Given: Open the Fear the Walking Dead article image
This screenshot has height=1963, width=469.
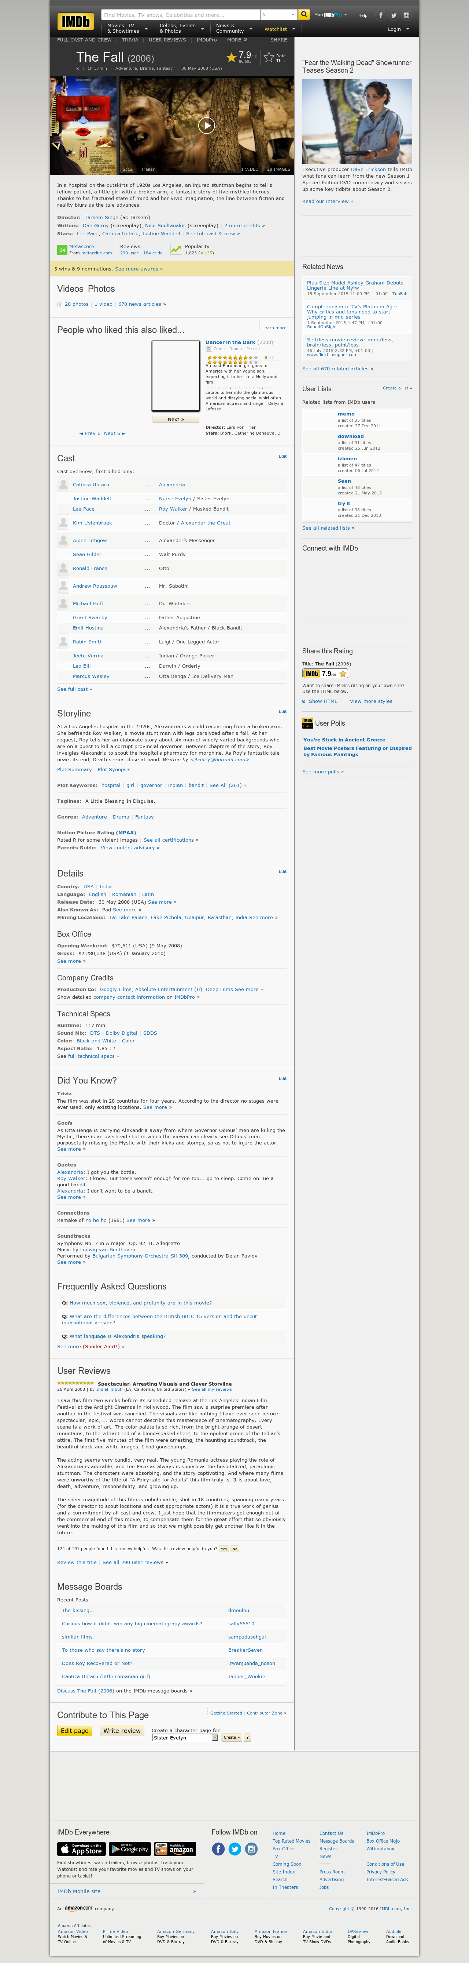Looking at the screenshot, I should 357,121.
